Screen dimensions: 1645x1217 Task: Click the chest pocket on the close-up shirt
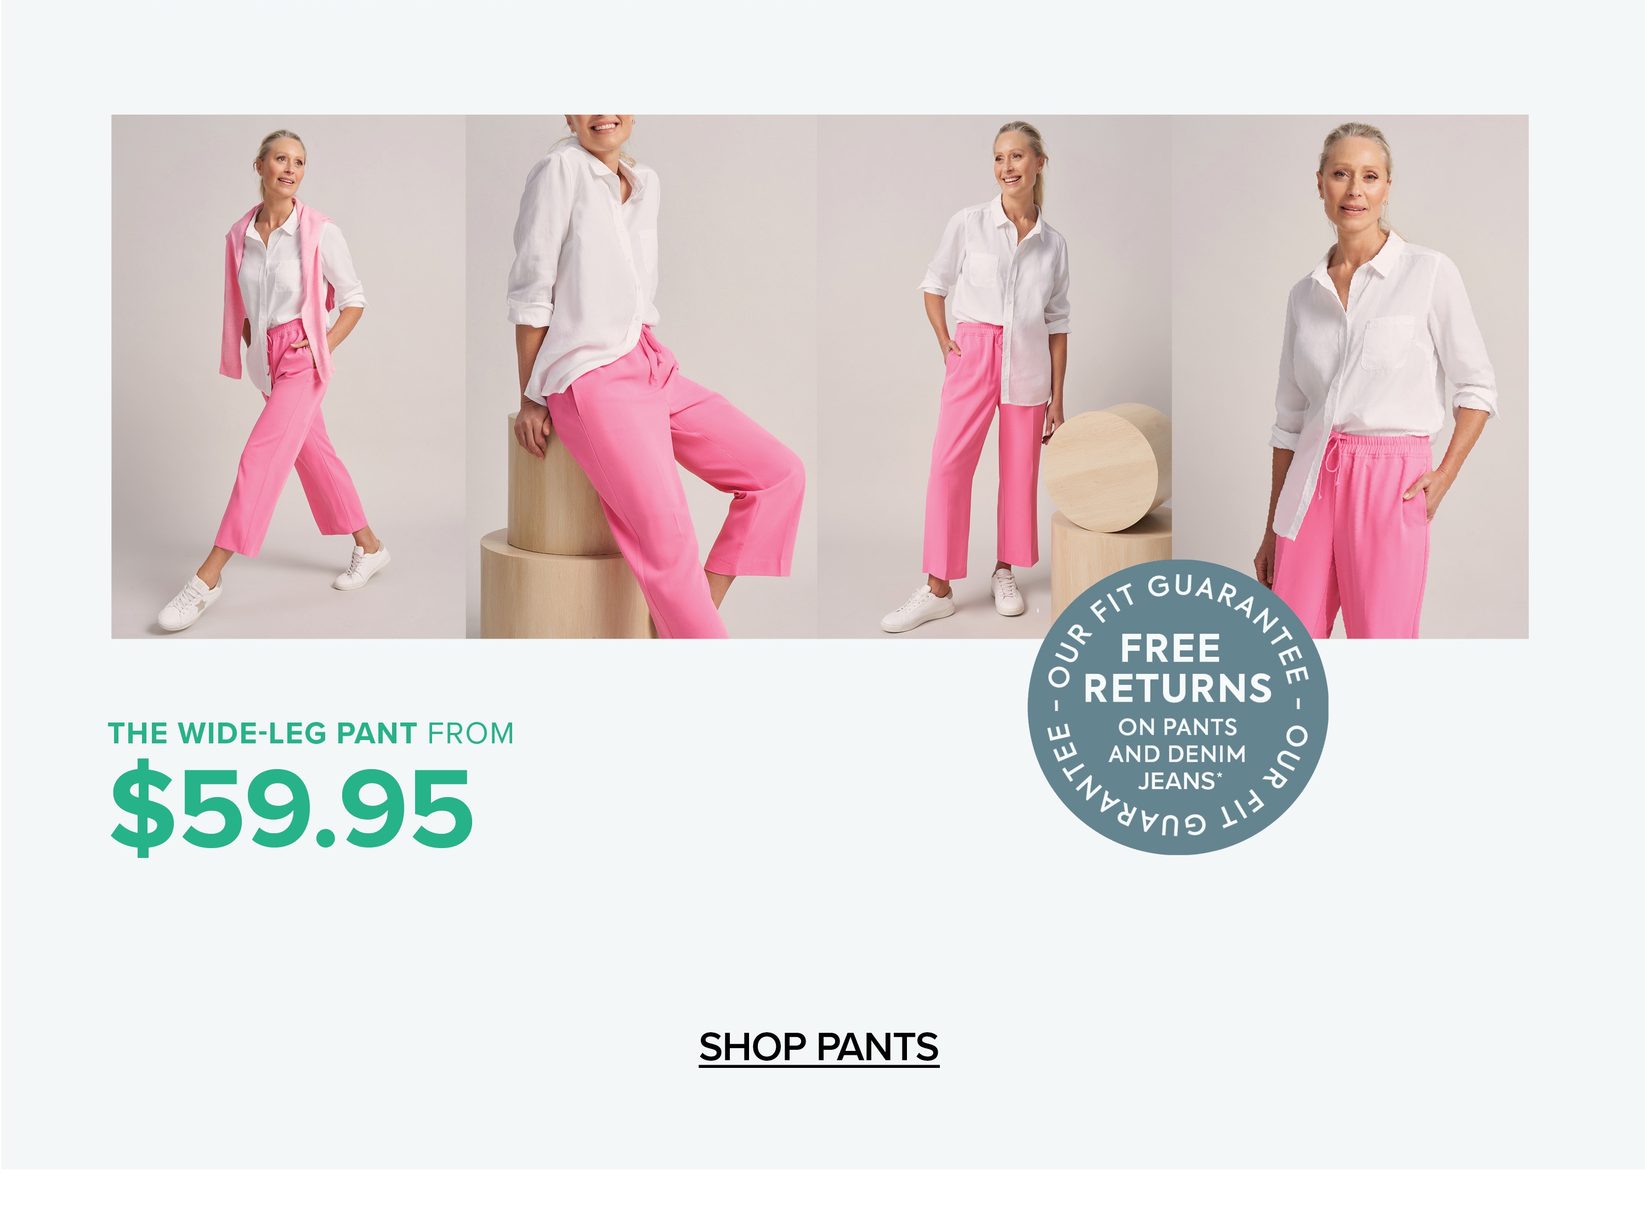pyautogui.click(x=1388, y=343)
